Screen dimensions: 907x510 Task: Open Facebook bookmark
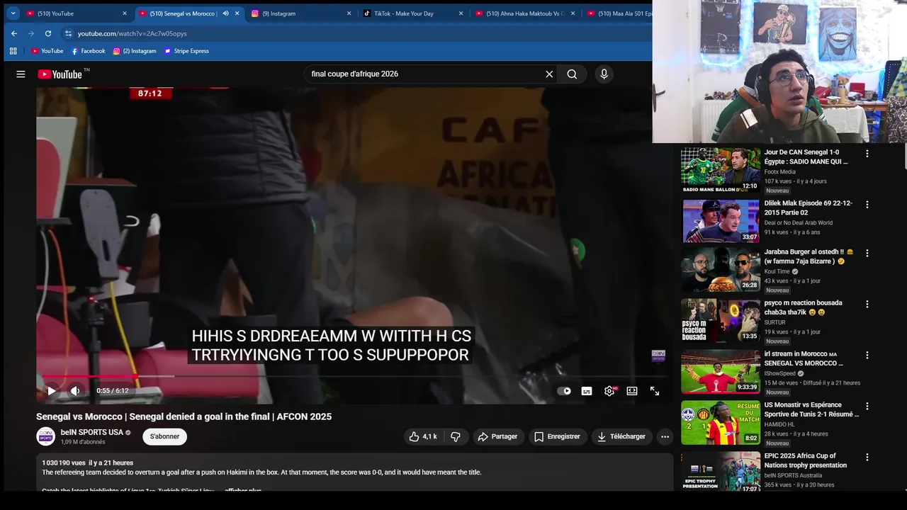(88, 51)
